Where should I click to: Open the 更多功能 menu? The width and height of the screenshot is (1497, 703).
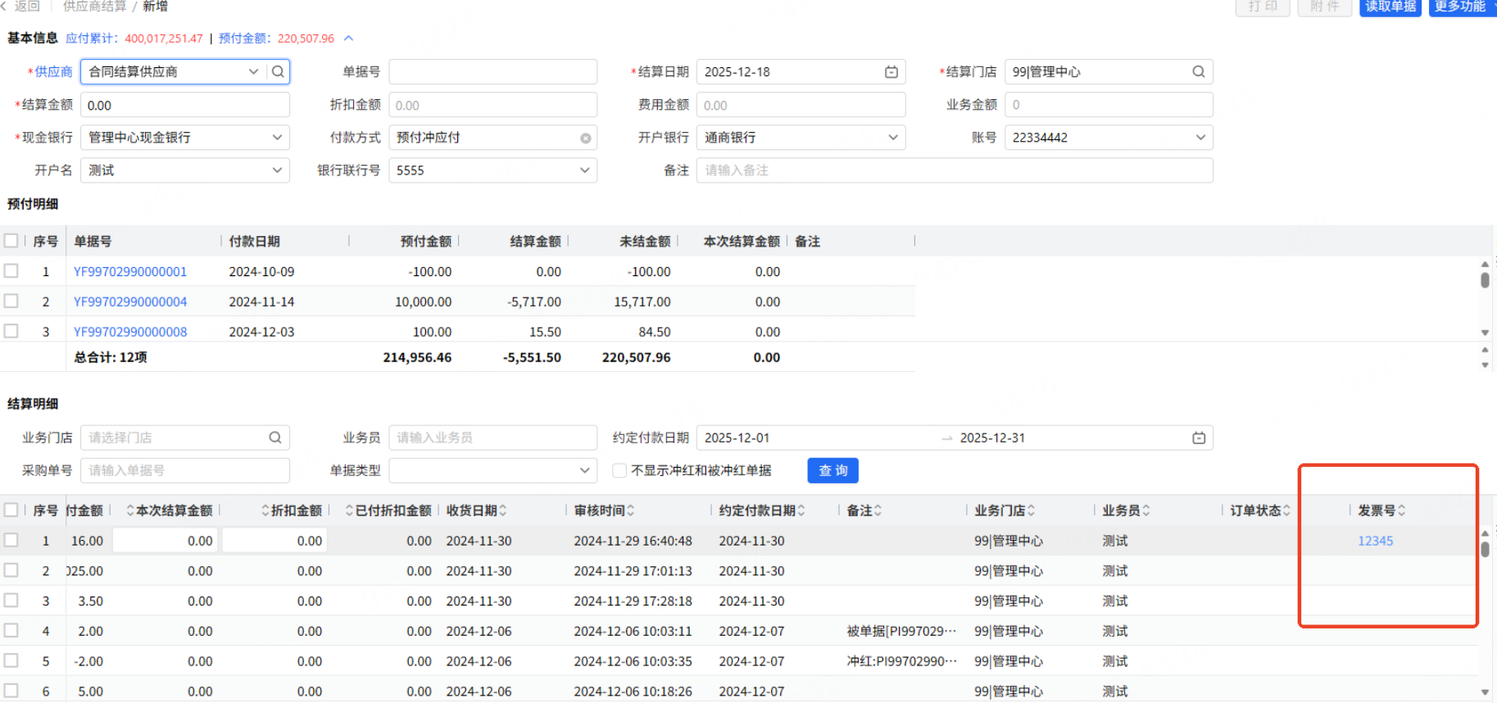(x=1460, y=7)
